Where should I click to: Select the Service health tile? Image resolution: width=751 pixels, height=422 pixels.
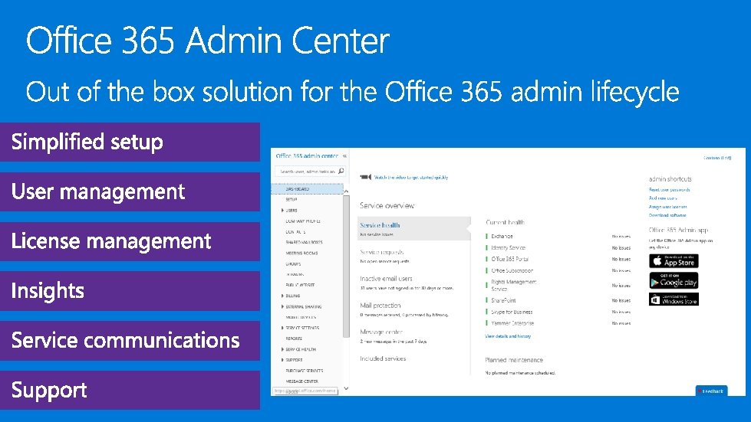tap(414, 228)
